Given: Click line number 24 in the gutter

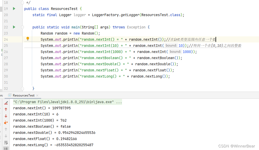Looking at the screenshot, I should tap(6, 39).
